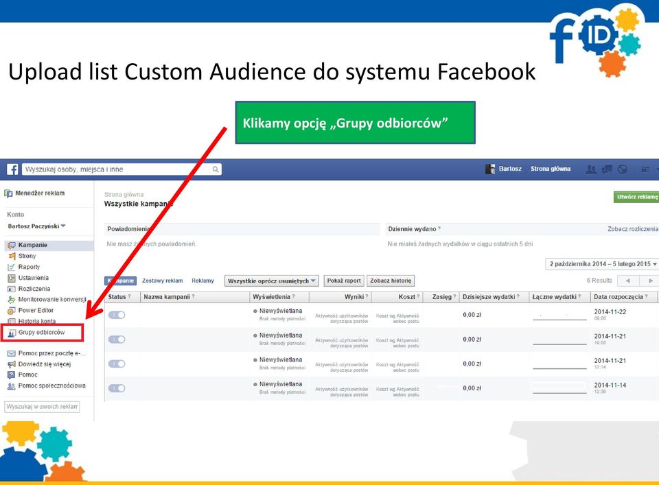This screenshot has width=659, height=485.
Task: Go to previous results page arrow
Action: coord(627,281)
